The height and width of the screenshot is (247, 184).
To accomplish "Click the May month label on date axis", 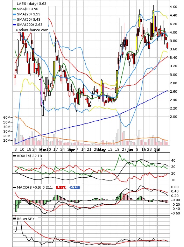I will 102,150.
